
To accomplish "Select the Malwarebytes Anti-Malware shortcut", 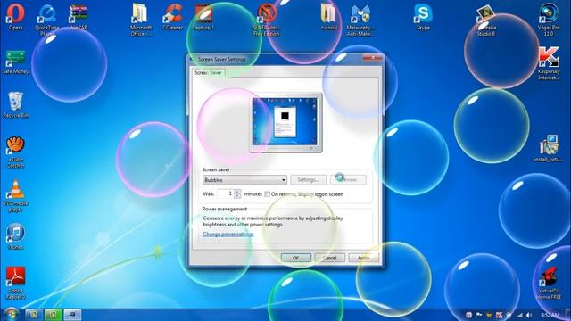I will click(x=360, y=19).
